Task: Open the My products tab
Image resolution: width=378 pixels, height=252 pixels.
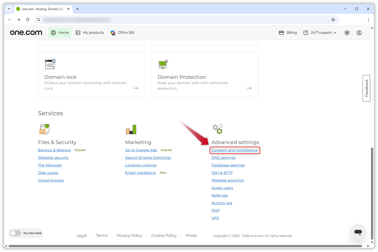Action: 90,32
